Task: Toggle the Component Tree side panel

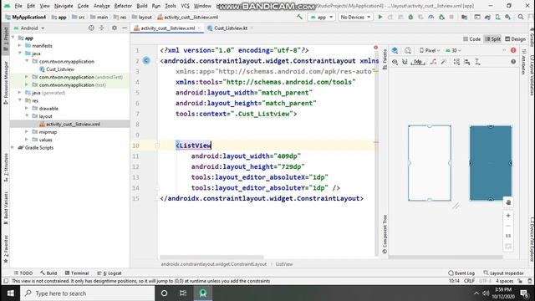Action: (x=385, y=234)
